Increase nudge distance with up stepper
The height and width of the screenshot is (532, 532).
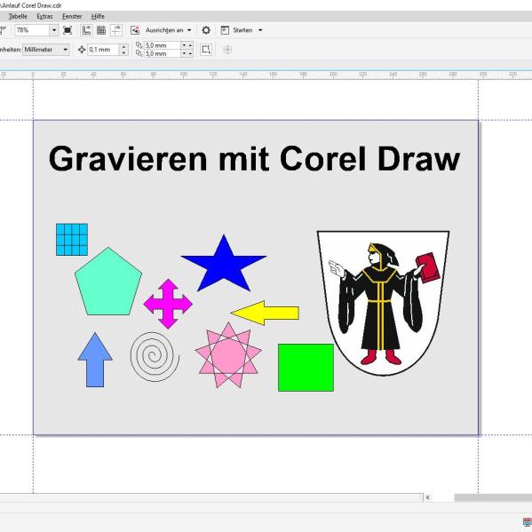[123, 47]
